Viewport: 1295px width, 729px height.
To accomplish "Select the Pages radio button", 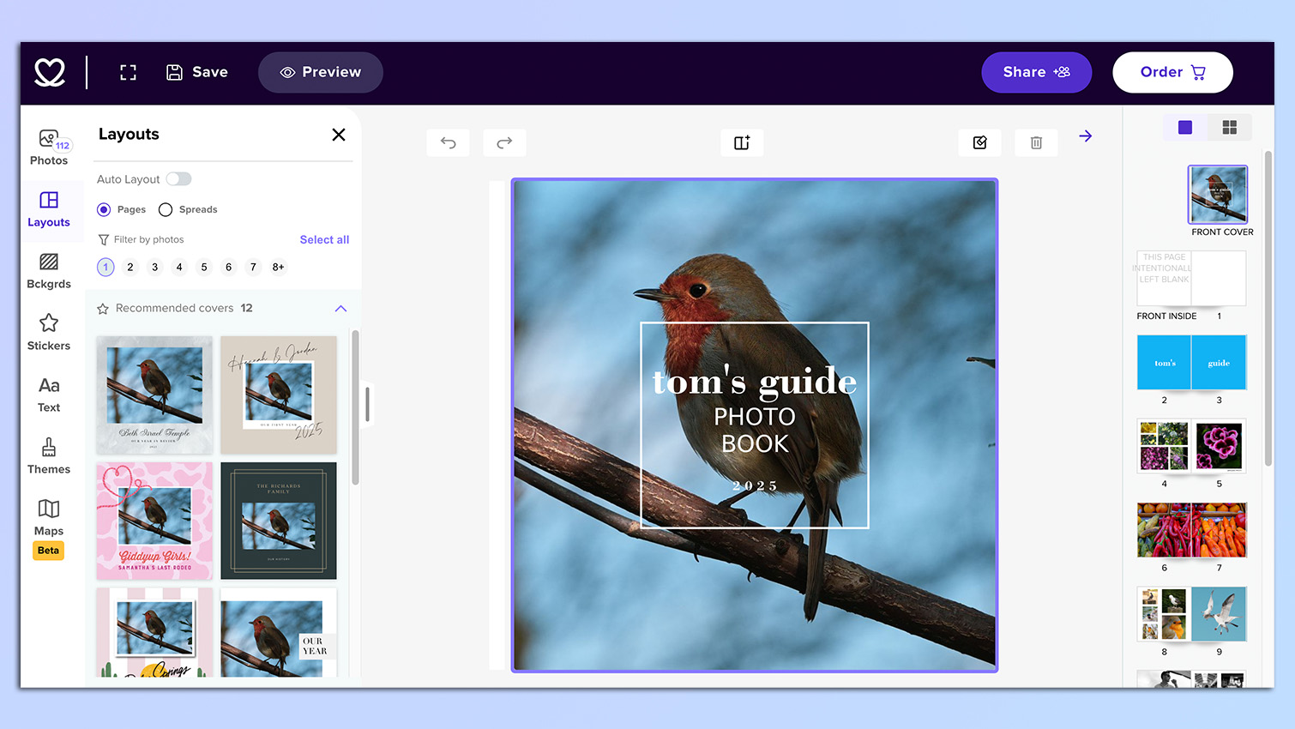I will (x=105, y=209).
